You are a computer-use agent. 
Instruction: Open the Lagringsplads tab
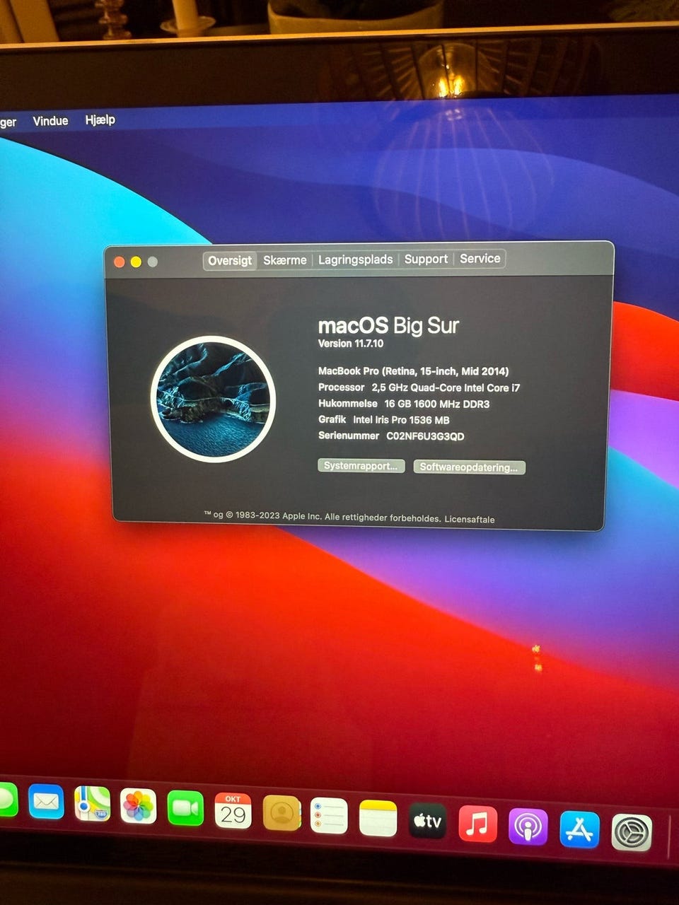point(355,259)
